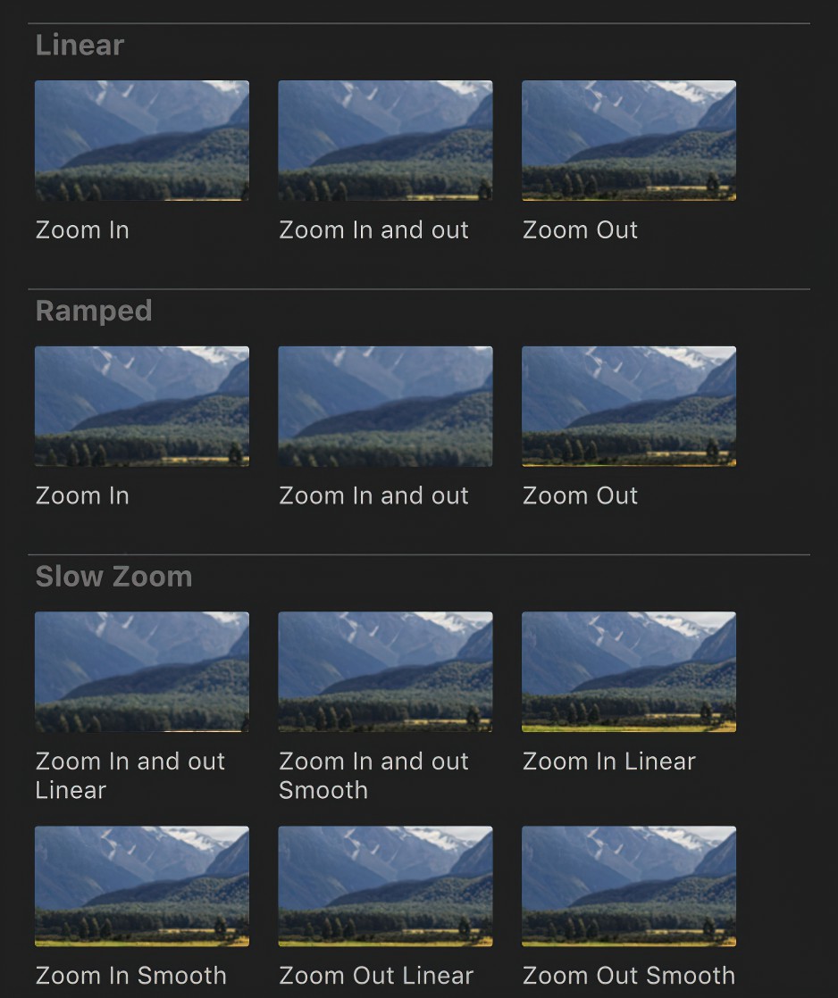
Task: Click the Ramped section header
Action: click(x=94, y=311)
